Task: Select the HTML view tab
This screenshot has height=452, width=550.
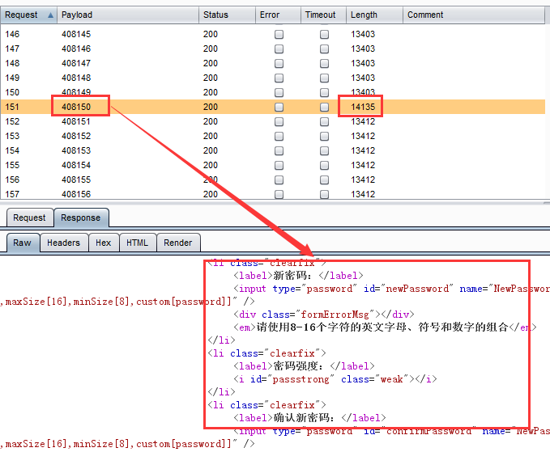Action: pos(137,243)
